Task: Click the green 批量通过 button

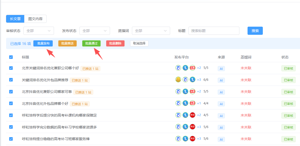Action: pyautogui.click(x=91, y=43)
